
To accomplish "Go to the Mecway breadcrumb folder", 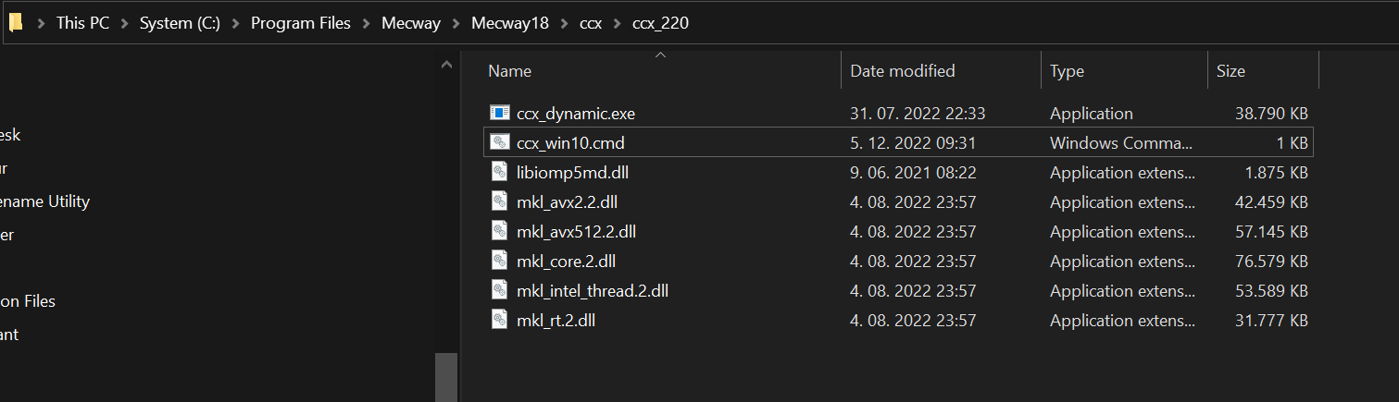I will pos(412,24).
